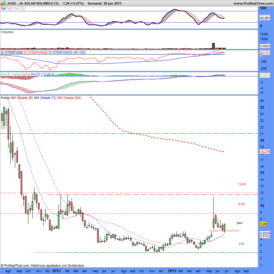Click the JASO - JA SOLAR HOLDINGS CO. title
The image size is (274, 274).
pyautogui.click(x=33, y=3)
